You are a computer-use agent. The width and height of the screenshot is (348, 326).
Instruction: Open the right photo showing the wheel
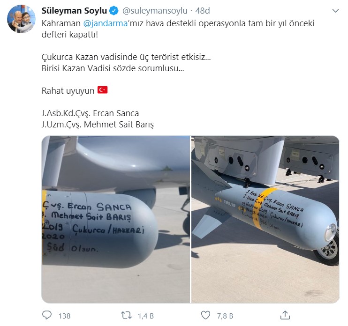(265, 219)
